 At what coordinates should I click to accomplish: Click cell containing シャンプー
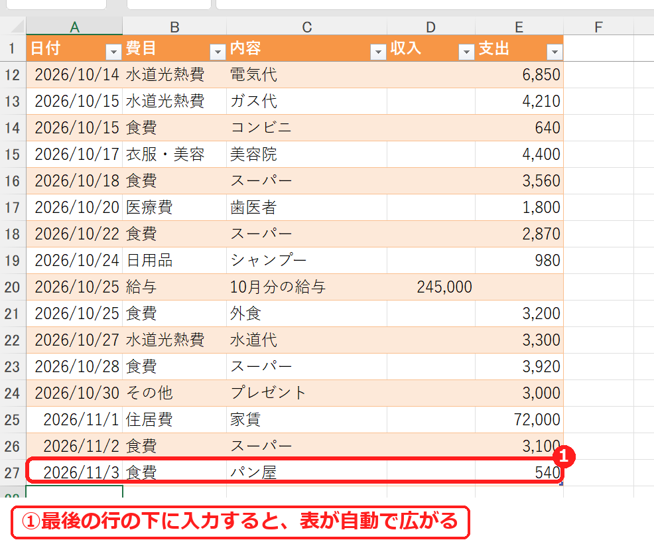306,260
